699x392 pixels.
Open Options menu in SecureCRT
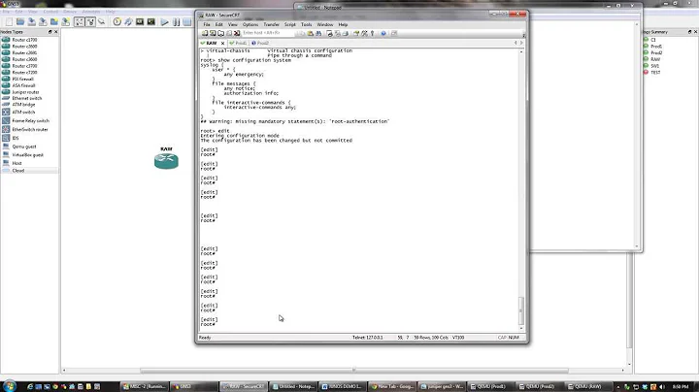click(x=250, y=24)
